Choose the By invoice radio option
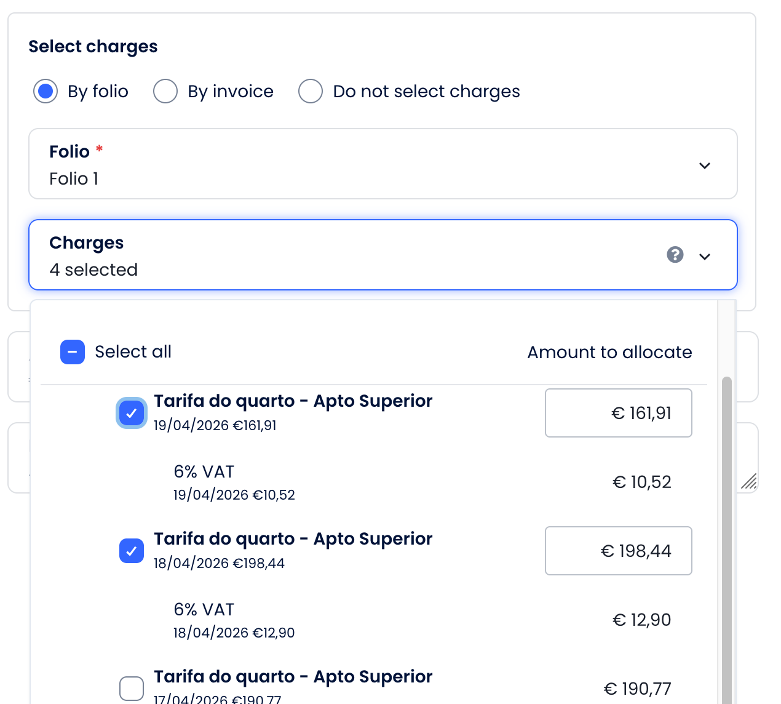The width and height of the screenshot is (781, 704). coord(165,91)
